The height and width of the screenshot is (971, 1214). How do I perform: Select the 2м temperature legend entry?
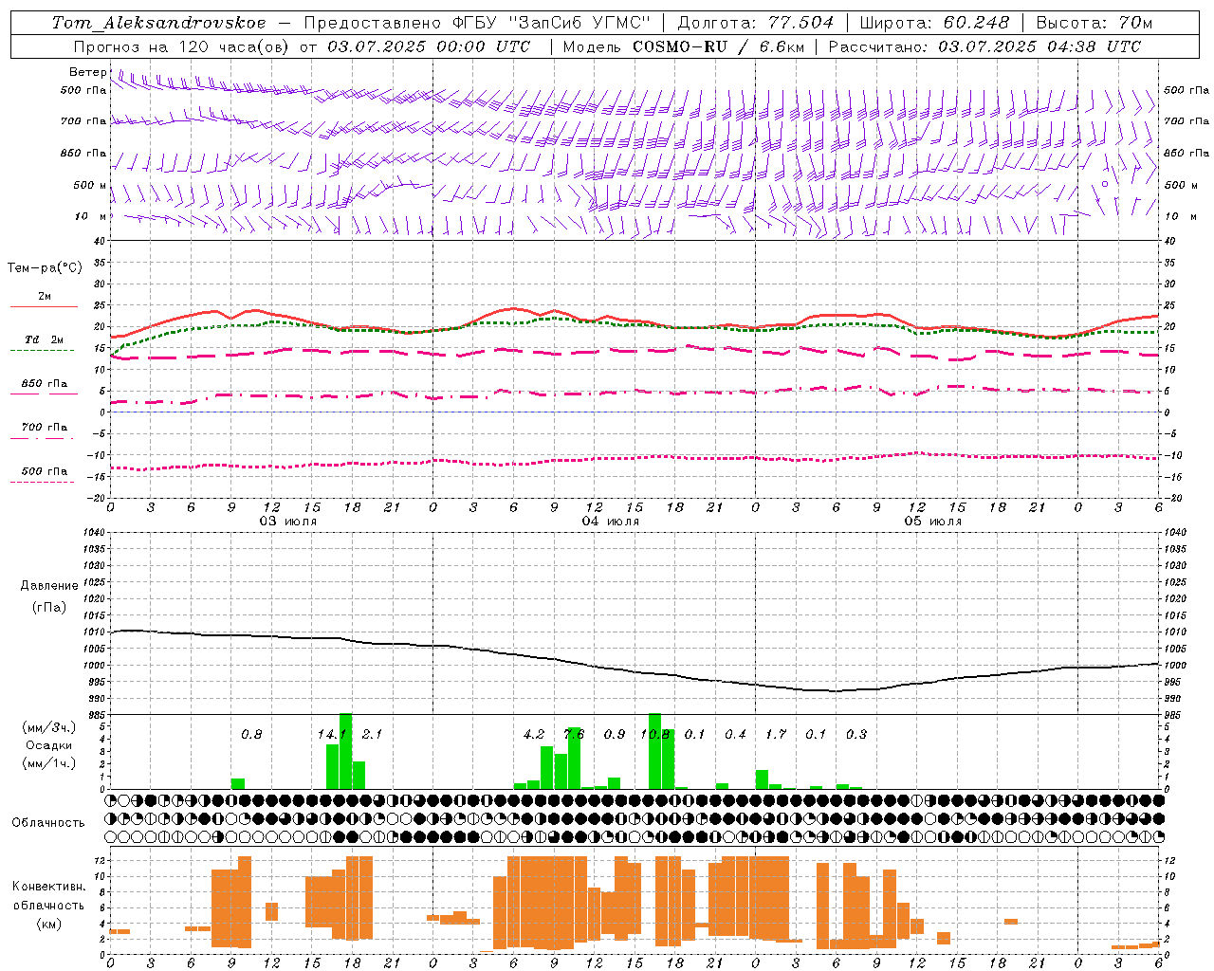point(45,296)
